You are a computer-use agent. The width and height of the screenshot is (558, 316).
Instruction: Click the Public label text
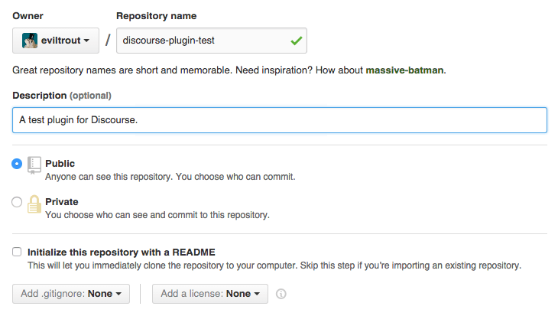click(60, 164)
